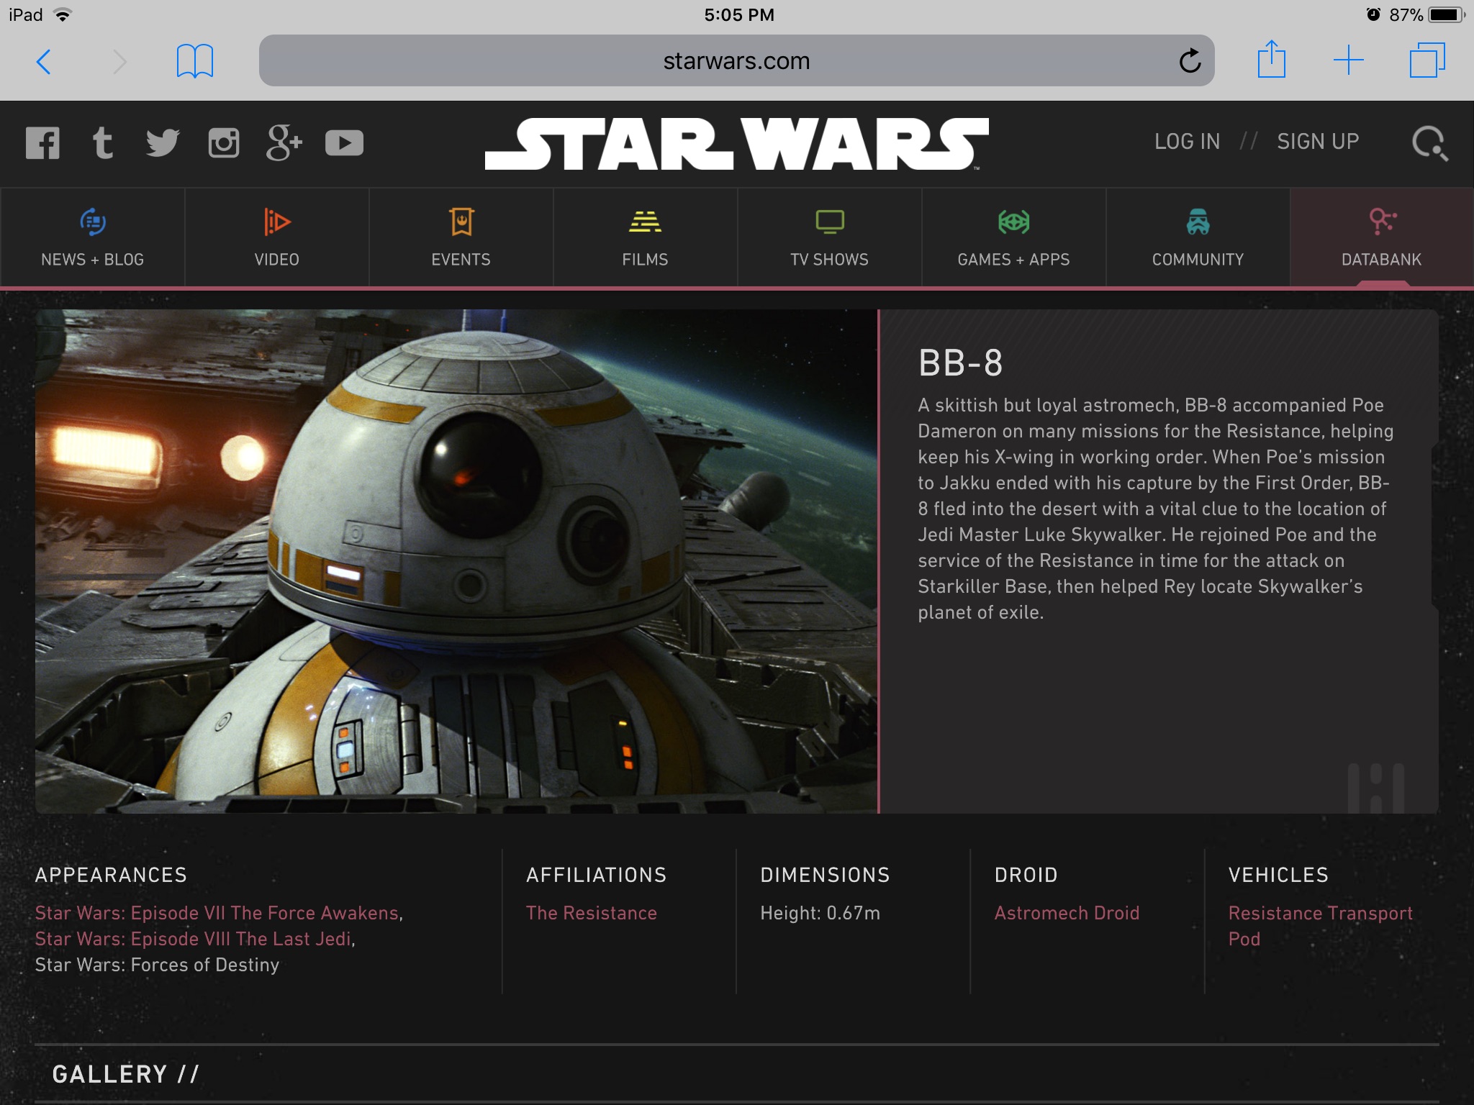Click the Events banner icon
Image resolution: width=1474 pixels, height=1105 pixels.
coord(461,222)
